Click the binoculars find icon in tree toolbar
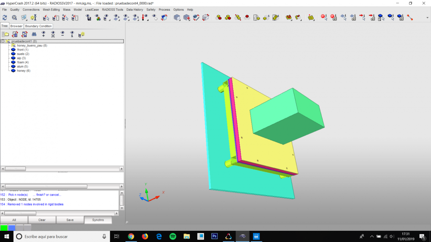The width and height of the screenshot is (431, 242). pyautogui.click(x=34, y=34)
